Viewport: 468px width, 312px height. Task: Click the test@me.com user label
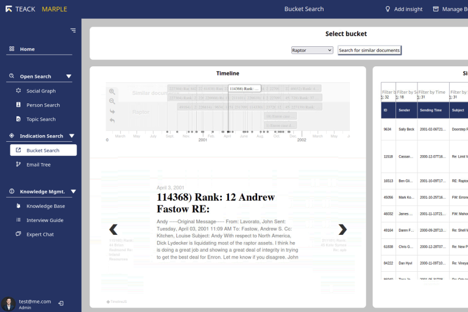[x=35, y=302]
